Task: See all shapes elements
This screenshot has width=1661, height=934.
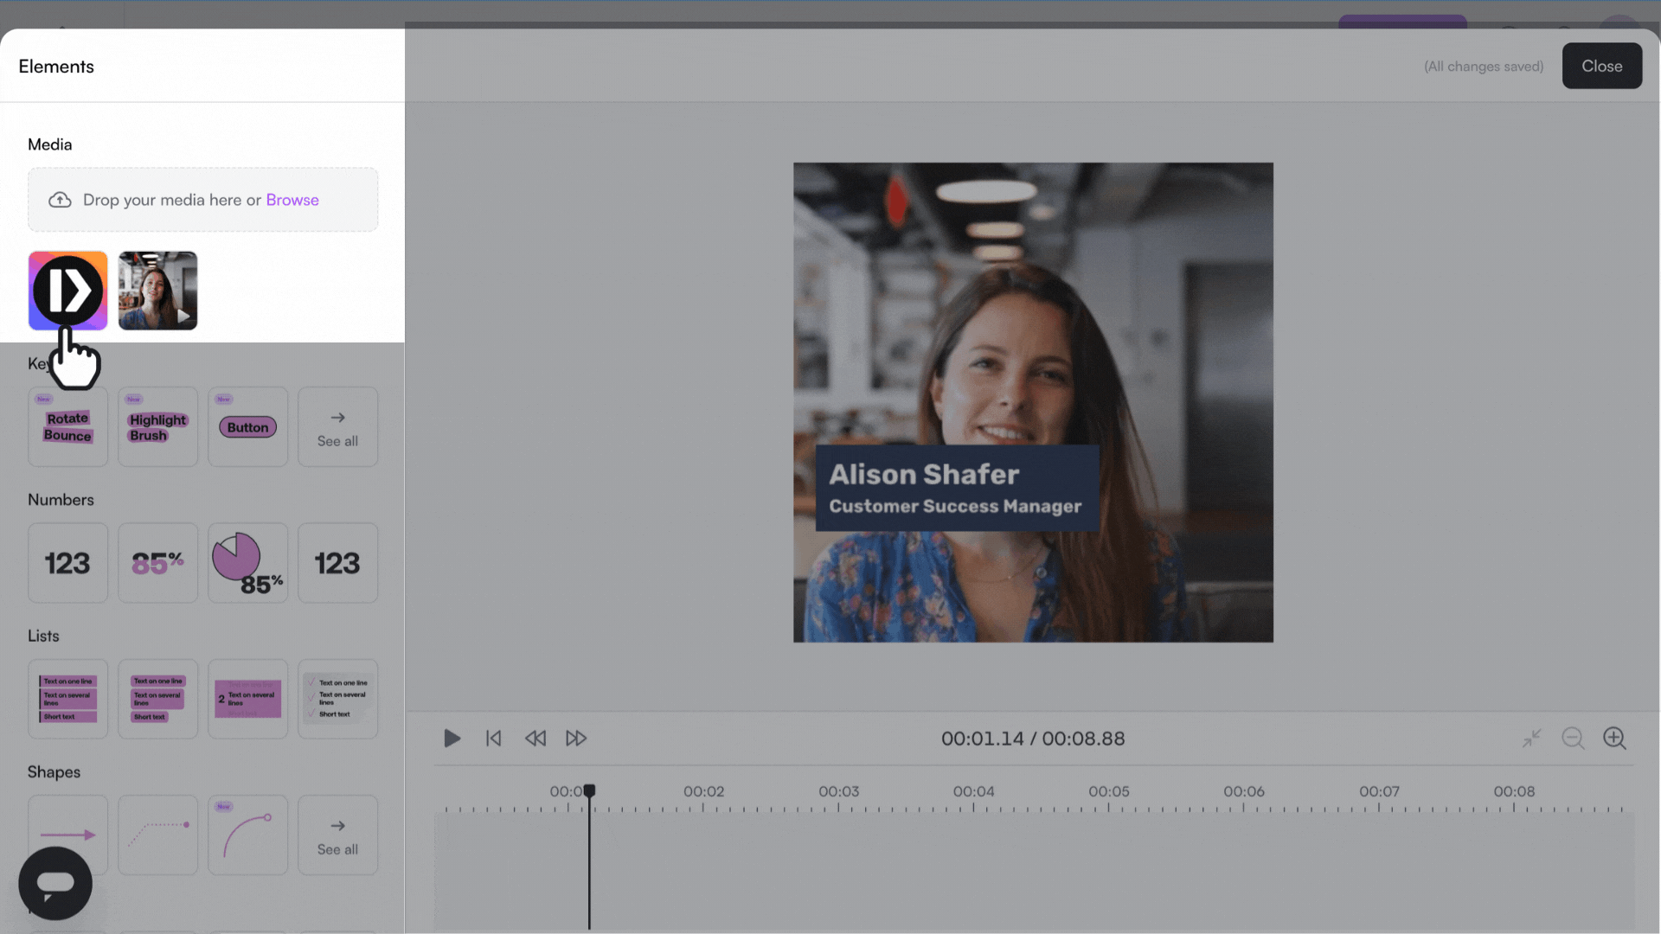Action: (337, 835)
